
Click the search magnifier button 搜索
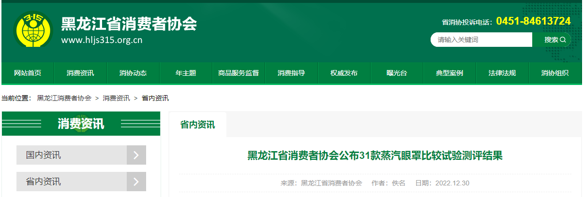coord(552,40)
